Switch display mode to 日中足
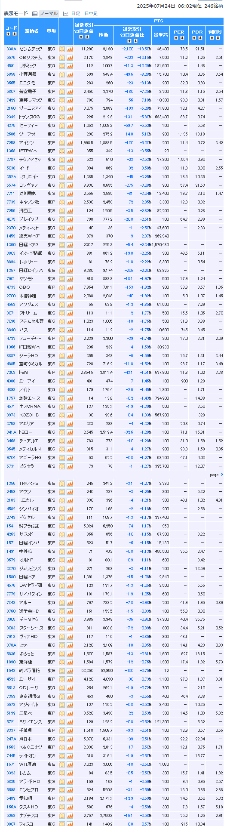The image size is (230, 826). point(91,14)
